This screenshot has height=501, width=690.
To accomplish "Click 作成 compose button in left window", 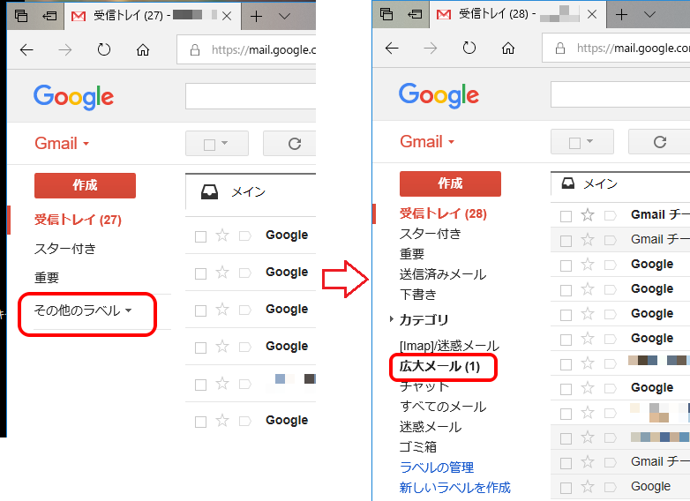I will [85, 185].
